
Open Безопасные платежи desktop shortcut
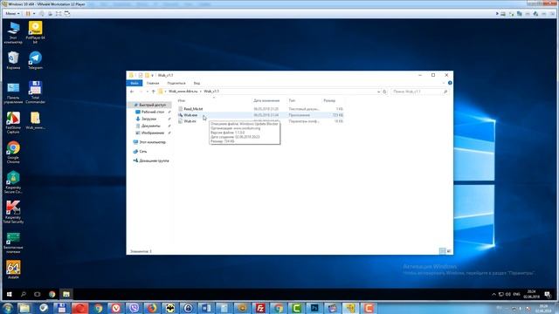coord(13,242)
